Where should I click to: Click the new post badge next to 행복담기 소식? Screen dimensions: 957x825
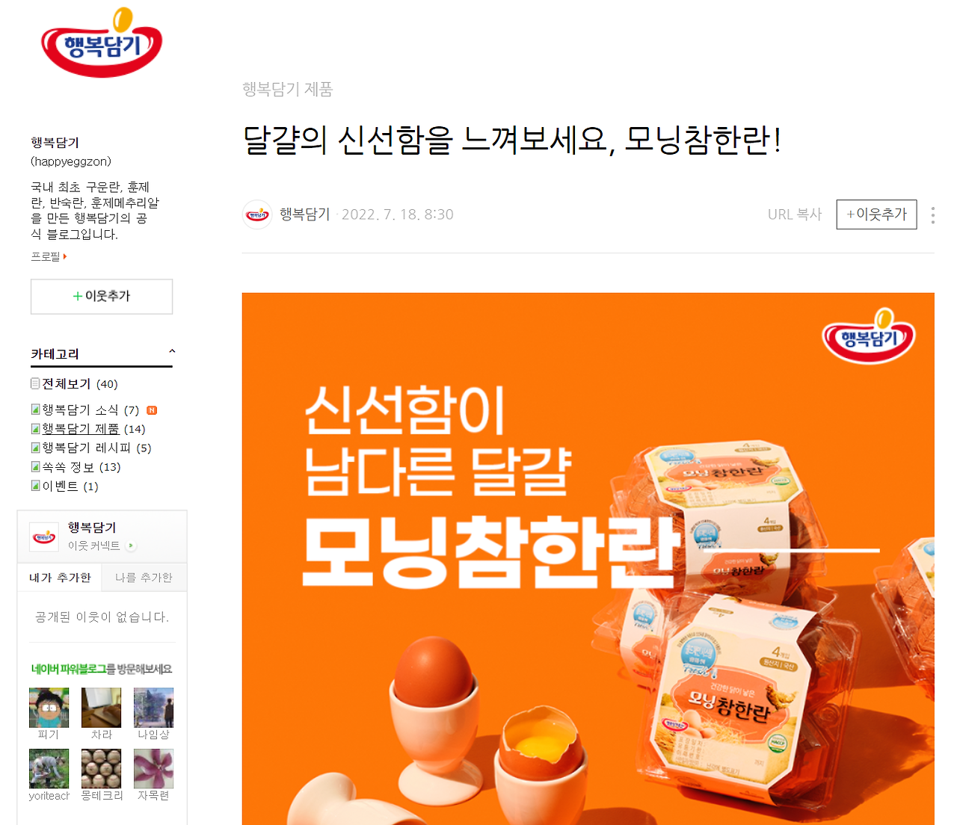point(152,410)
